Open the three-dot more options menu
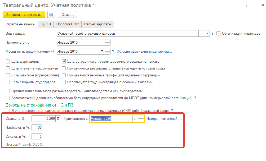The width and height of the screenshot is (266, 161). click(247, 5)
